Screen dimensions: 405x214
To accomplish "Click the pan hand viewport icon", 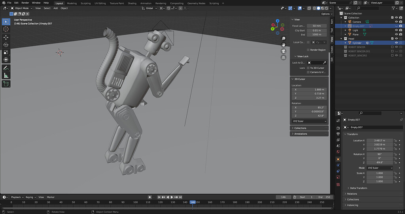I will pos(283,45).
